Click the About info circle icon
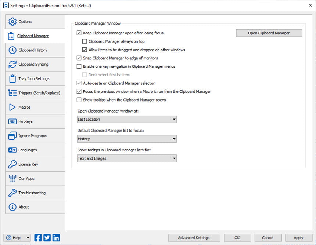Image resolution: width=316 pixels, height=245 pixels. click(x=12, y=207)
